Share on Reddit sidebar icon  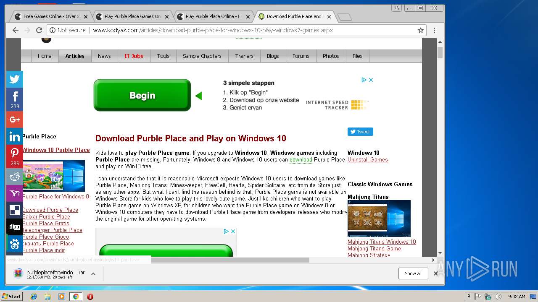pos(15,177)
